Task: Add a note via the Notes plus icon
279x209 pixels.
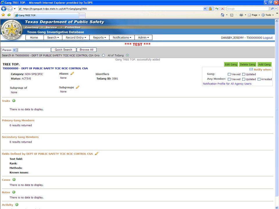Action: click(14, 192)
